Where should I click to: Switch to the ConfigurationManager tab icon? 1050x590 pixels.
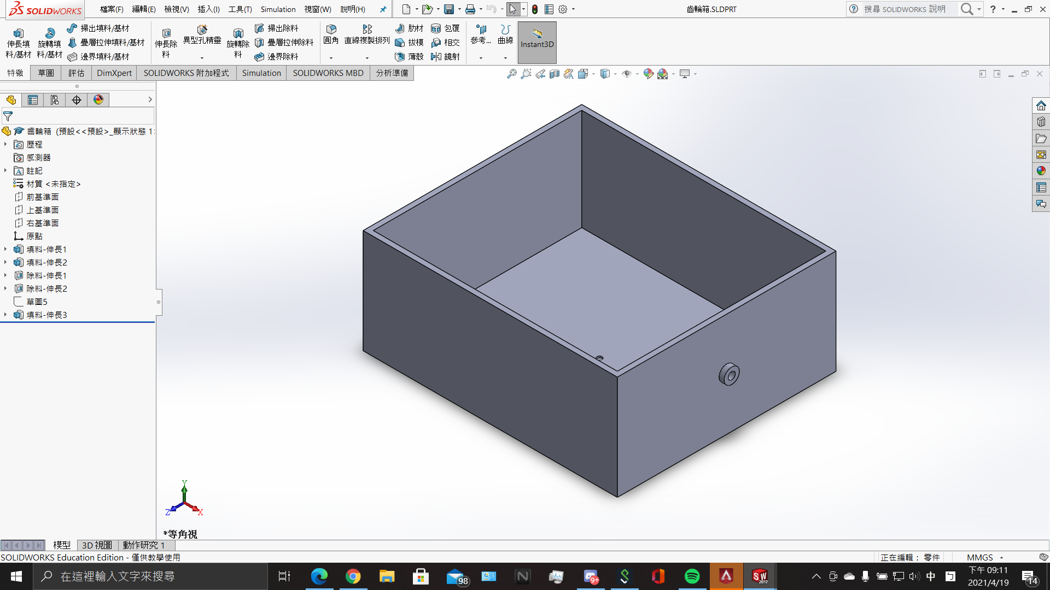54,99
